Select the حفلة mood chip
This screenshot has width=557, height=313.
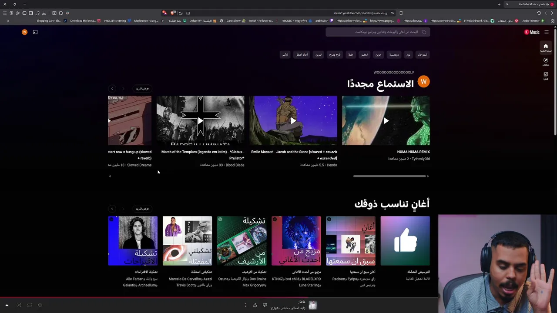tap(351, 55)
